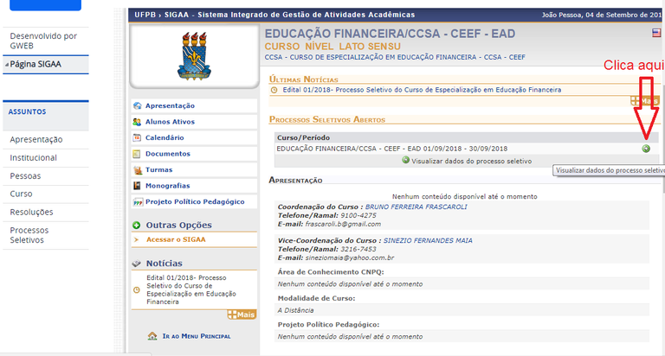
Task: Click the orange arrow icon beside Acessar o SIGAA
Action: (137, 239)
